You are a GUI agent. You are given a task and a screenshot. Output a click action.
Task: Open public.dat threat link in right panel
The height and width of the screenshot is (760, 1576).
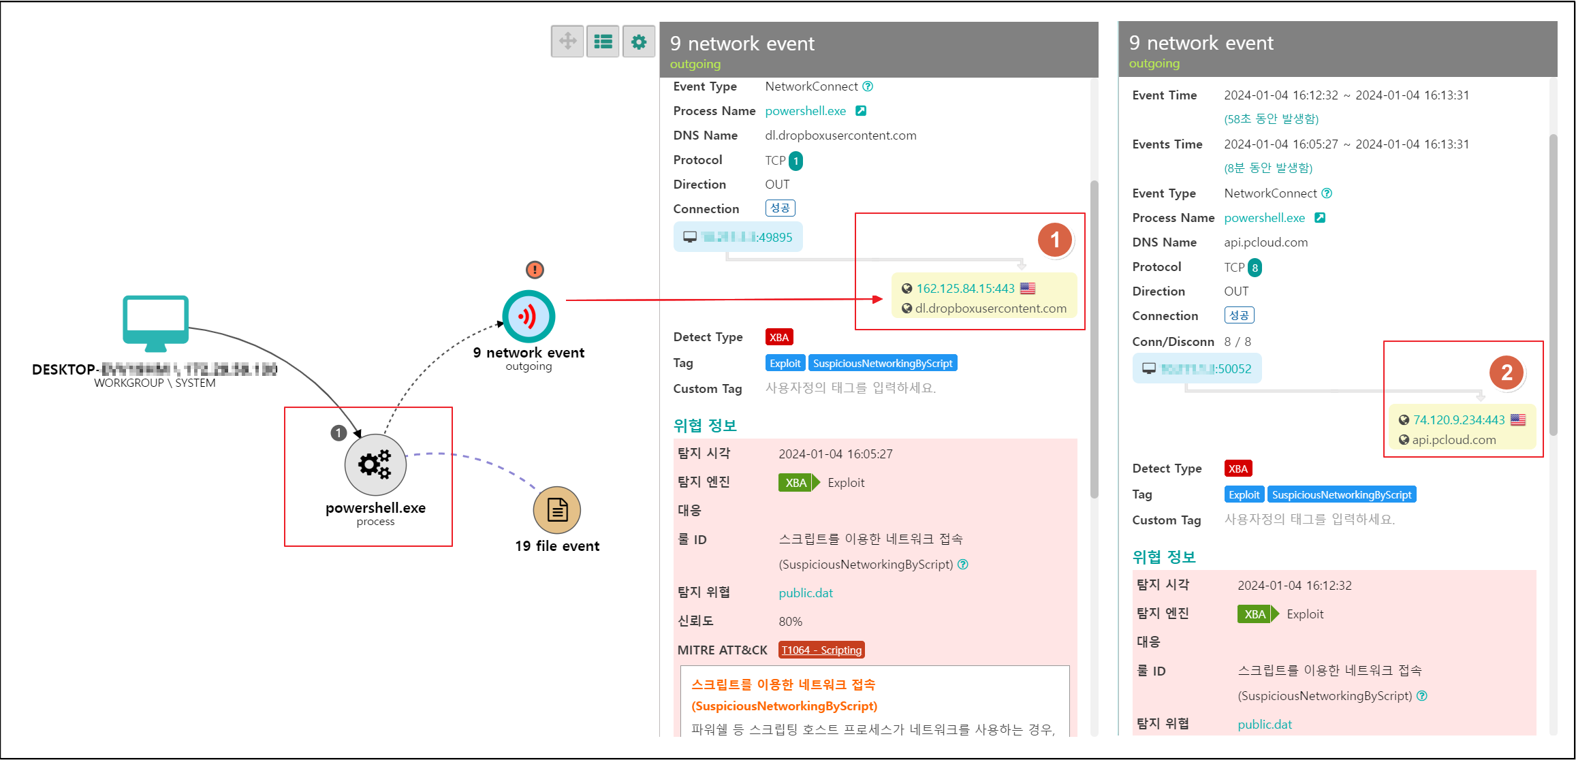point(1265,725)
